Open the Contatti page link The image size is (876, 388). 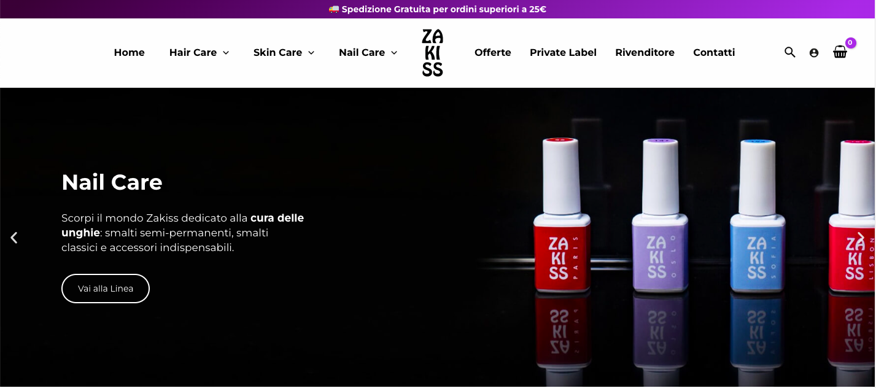[714, 53]
